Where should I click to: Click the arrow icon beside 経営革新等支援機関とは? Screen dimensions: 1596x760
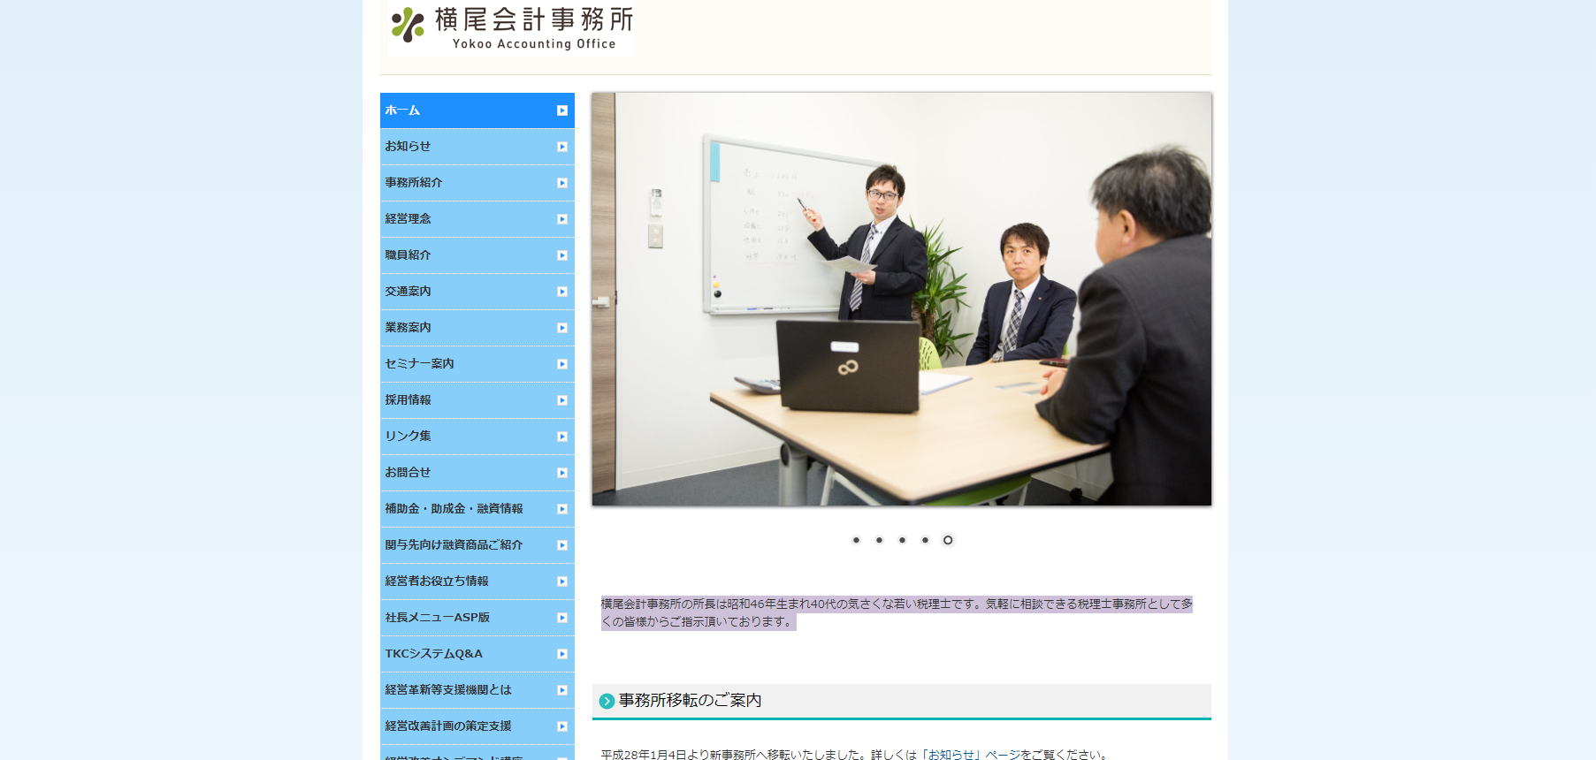point(562,690)
